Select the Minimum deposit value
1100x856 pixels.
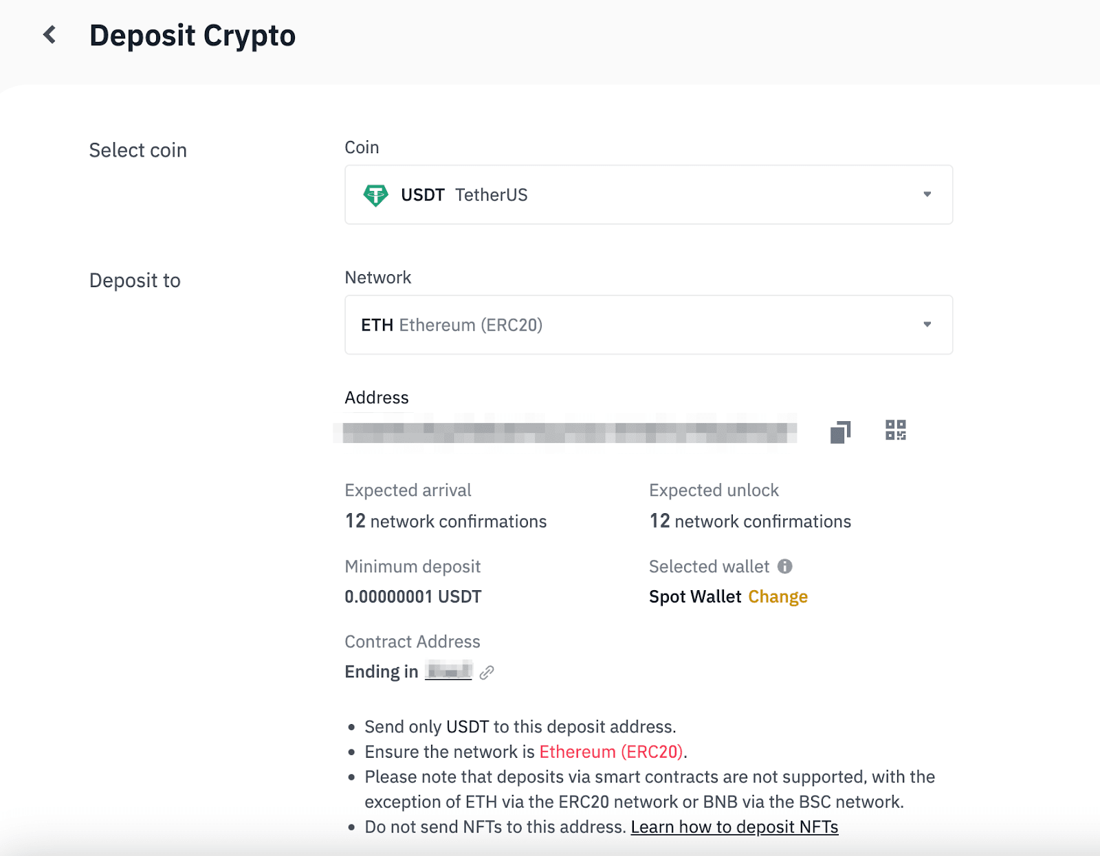(412, 596)
